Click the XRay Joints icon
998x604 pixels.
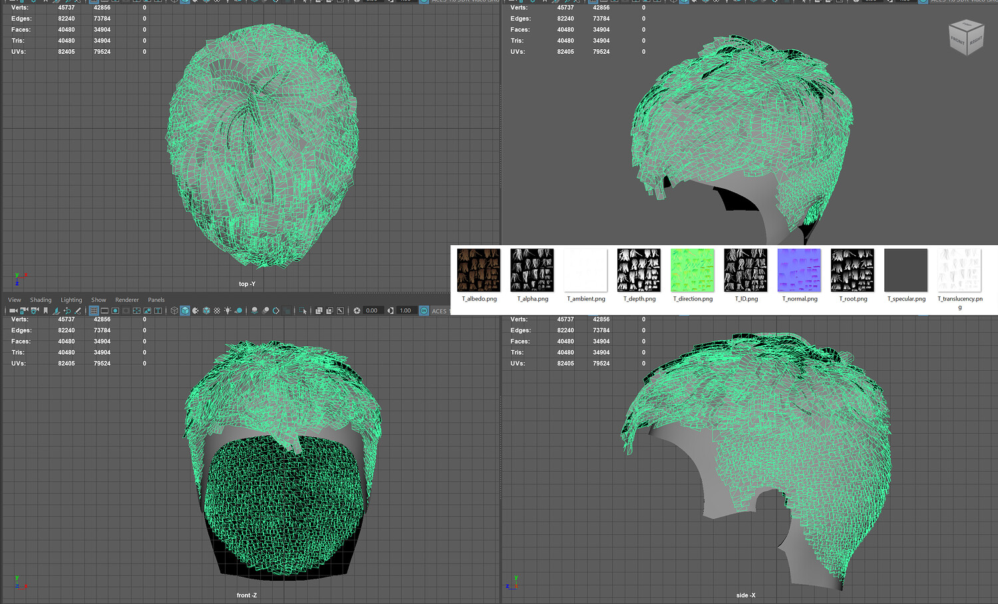coord(340,310)
